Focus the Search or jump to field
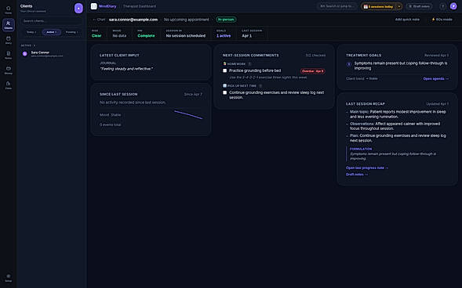This screenshot has width=462, height=288. (337, 6)
